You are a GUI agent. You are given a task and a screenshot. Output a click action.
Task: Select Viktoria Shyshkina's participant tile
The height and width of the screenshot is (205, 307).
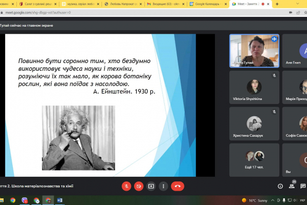point(254,87)
